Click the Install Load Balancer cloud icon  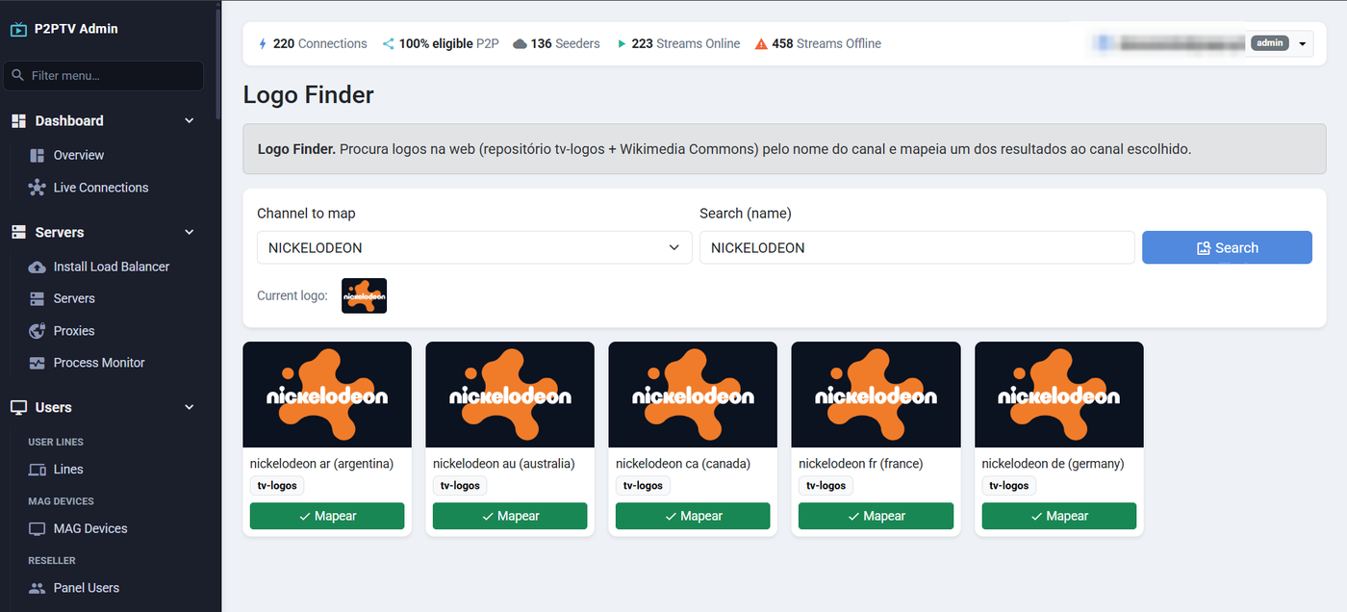(x=38, y=267)
